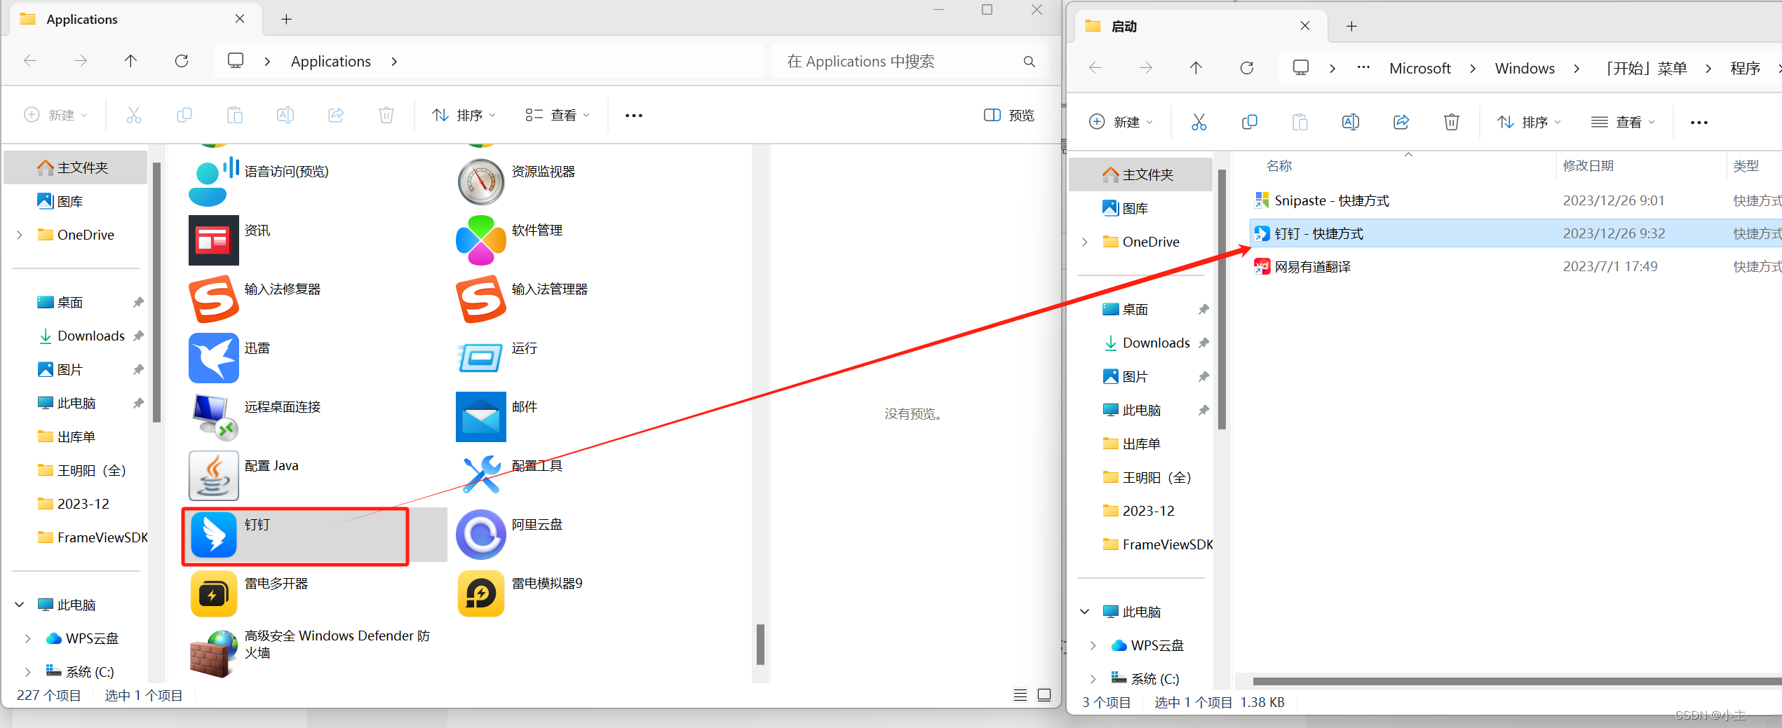This screenshot has width=1782, height=728.
Task: Add a new tab in 启动 window
Action: 1351,26
